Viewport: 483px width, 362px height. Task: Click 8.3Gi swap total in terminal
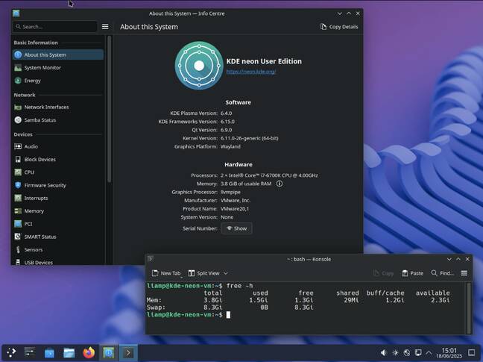tap(213, 308)
